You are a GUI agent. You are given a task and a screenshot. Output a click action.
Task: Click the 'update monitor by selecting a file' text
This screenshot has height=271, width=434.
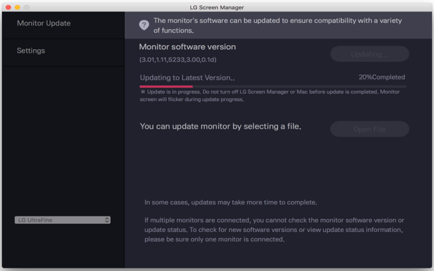pyautogui.click(x=220, y=126)
